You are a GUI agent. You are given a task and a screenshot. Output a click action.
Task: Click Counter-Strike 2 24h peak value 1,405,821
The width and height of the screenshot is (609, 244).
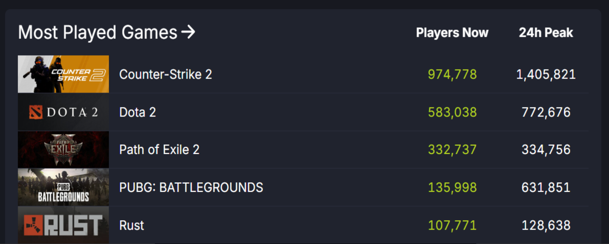pyautogui.click(x=546, y=74)
